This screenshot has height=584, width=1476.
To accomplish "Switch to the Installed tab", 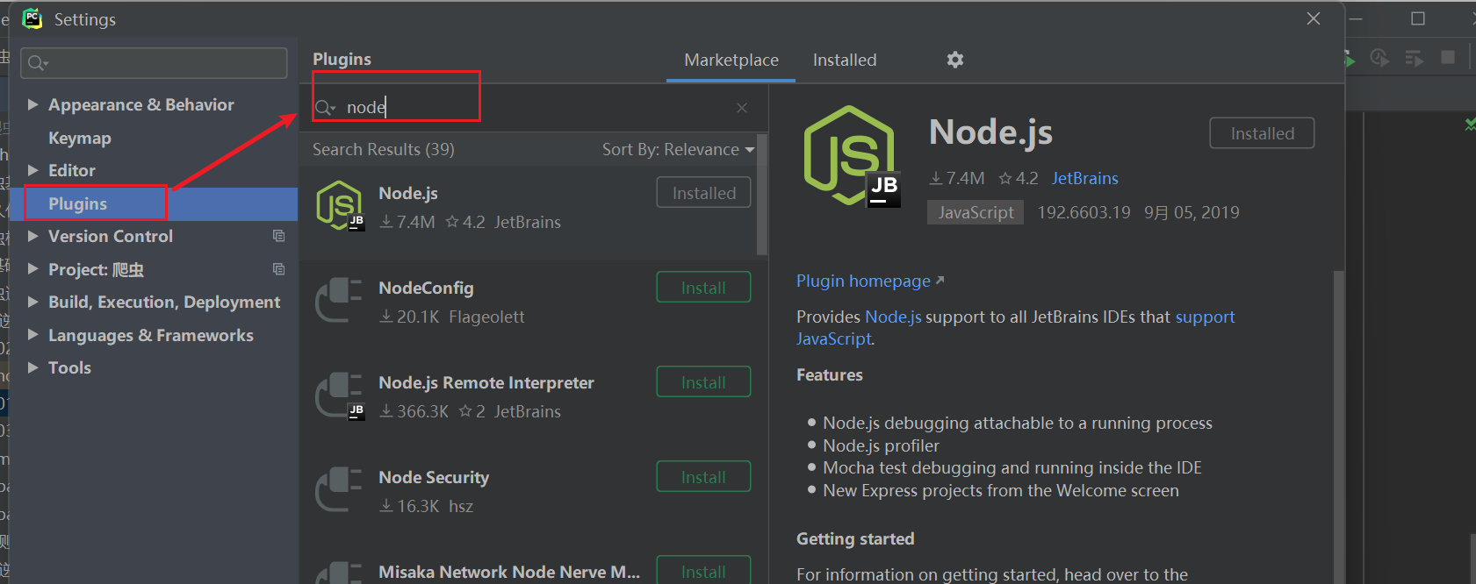I will click(x=845, y=60).
